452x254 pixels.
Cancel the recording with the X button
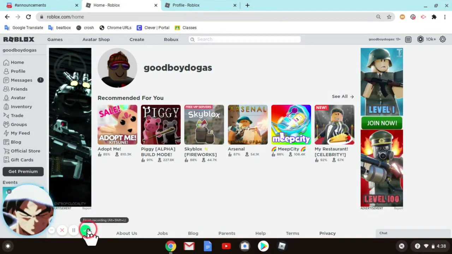[62, 230]
